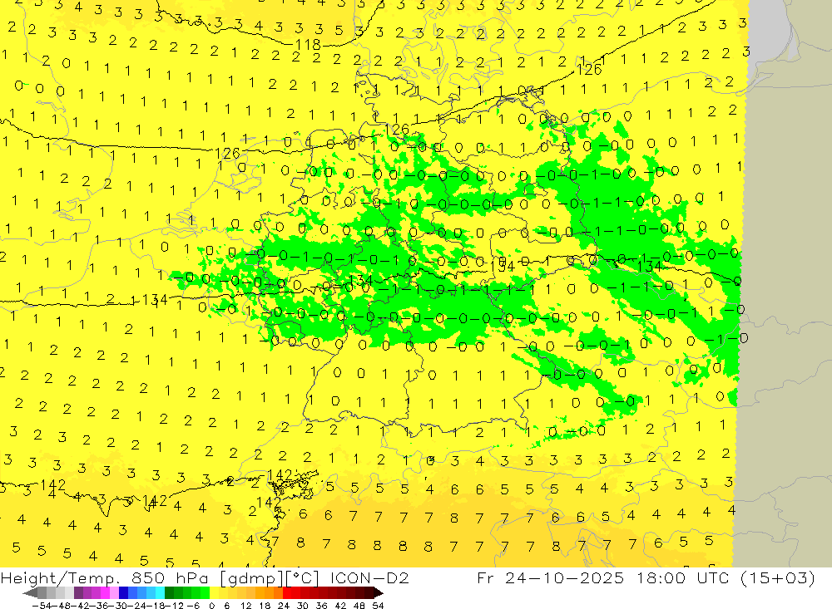Viewport: 832px width, 609px height.
Task: Click the -12 legend tick label
Action: tap(174, 606)
